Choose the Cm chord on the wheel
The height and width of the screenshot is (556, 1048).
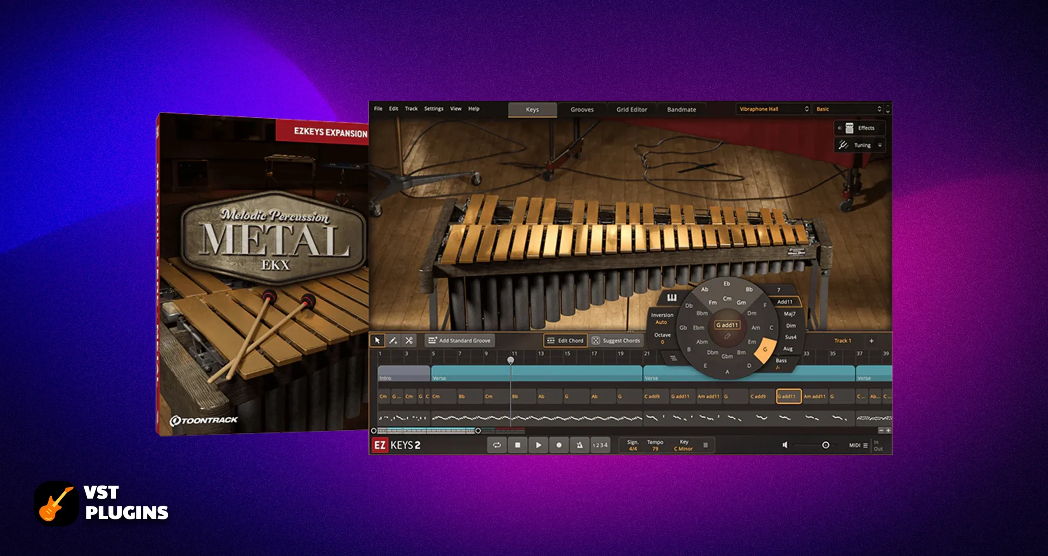click(727, 298)
